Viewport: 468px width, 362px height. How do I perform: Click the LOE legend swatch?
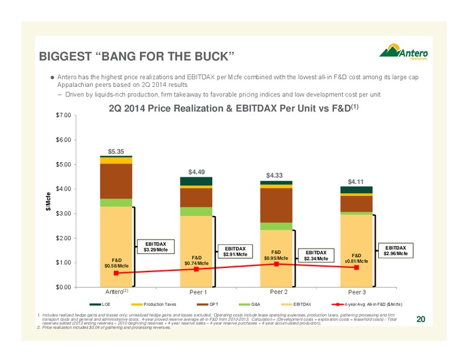95,304
